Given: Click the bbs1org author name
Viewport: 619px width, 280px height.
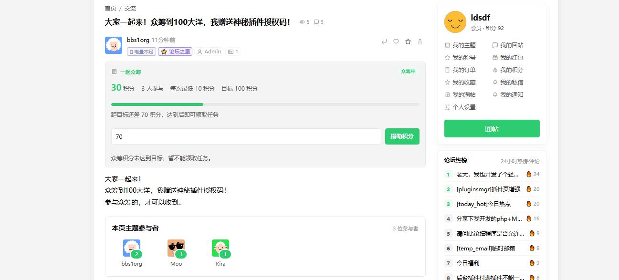Looking at the screenshot, I should 138,40.
